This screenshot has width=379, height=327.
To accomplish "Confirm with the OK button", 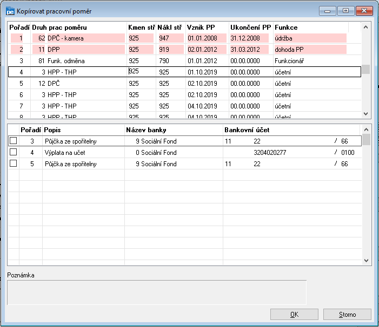I will pos(294,315).
